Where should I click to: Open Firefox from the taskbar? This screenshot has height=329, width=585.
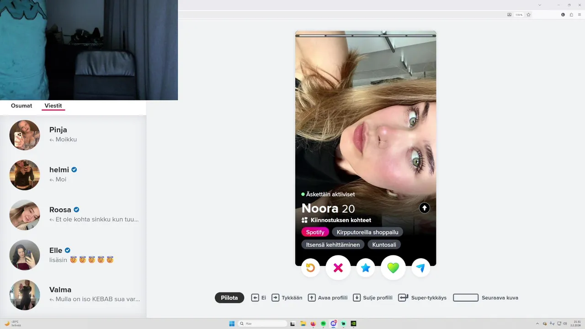[313, 324]
